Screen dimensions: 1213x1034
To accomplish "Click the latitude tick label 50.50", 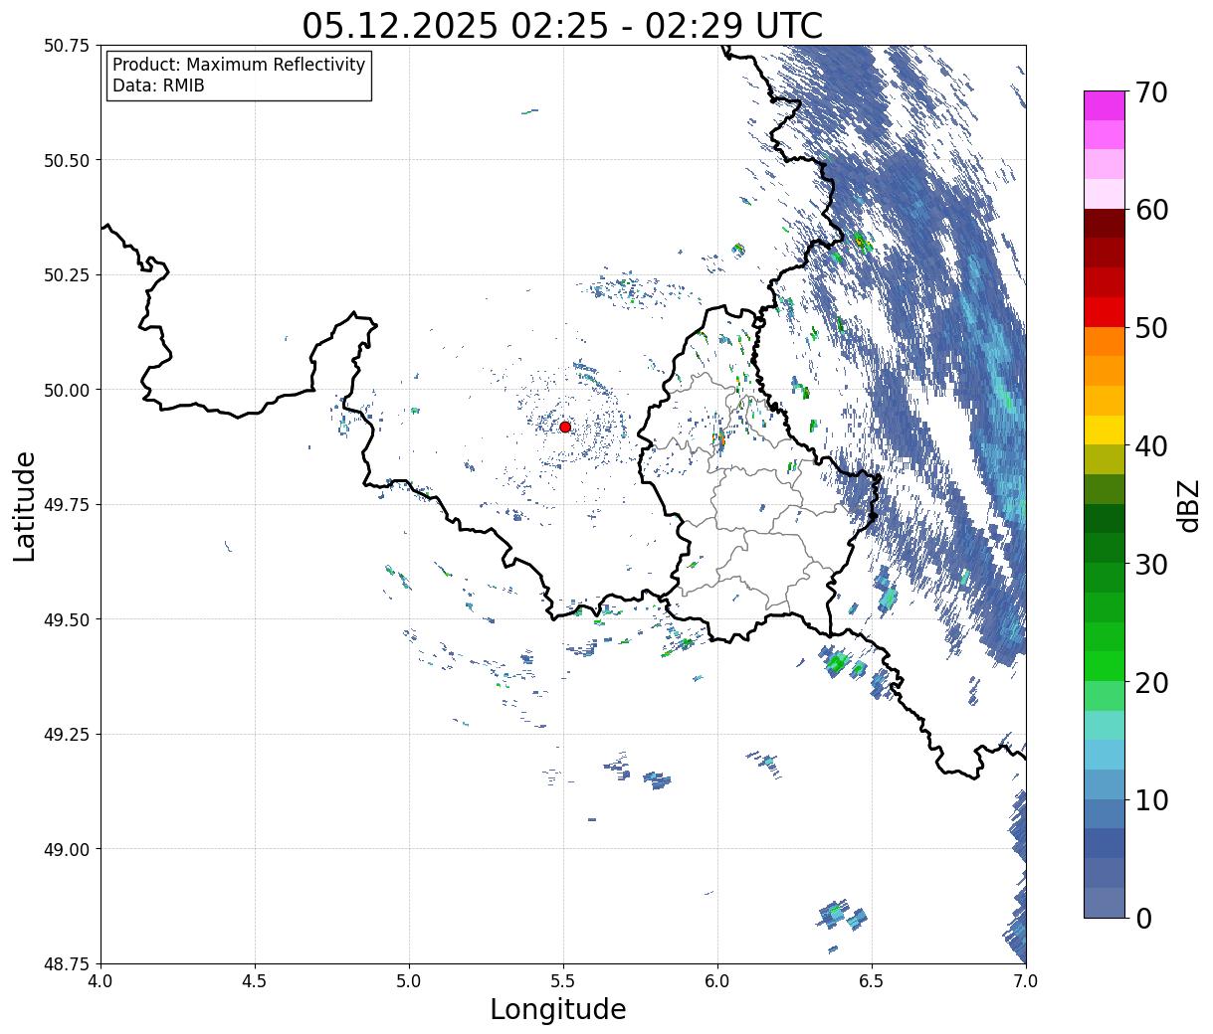I will (67, 160).
